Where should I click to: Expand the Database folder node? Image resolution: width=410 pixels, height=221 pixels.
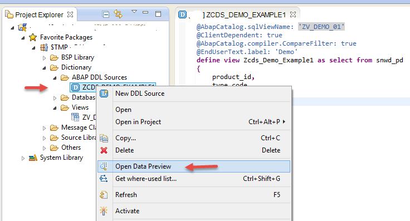point(55,98)
